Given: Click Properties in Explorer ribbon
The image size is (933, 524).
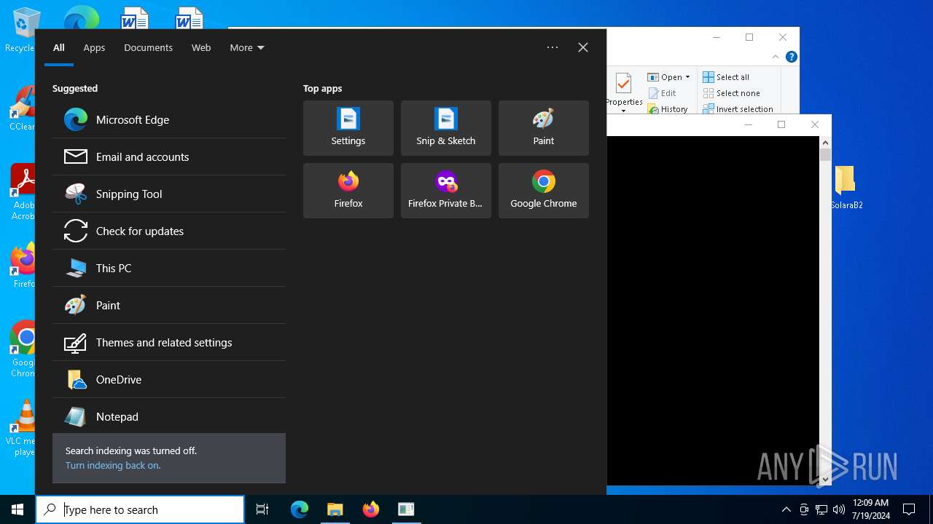Looking at the screenshot, I should [624, 92].
